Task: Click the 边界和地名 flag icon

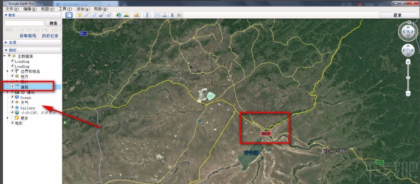Action: 17,71
